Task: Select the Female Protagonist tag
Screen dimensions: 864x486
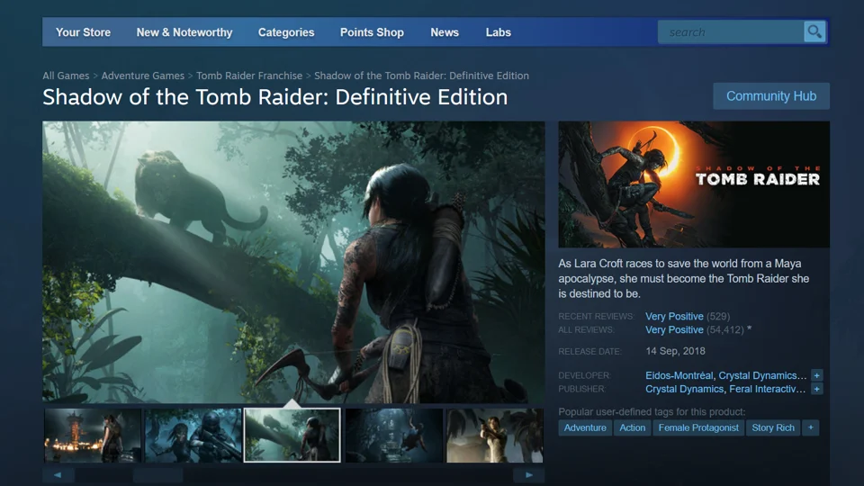Action: [x=698, y=427]
